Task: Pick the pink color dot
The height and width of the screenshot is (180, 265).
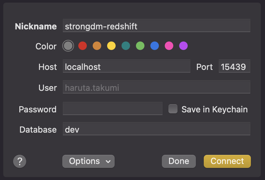Action: click(x=169, y=46)
